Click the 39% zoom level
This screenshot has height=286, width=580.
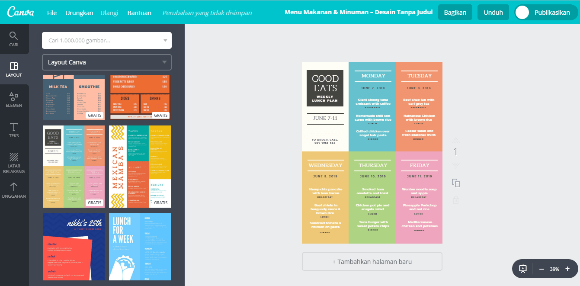[x=554, y=269]
